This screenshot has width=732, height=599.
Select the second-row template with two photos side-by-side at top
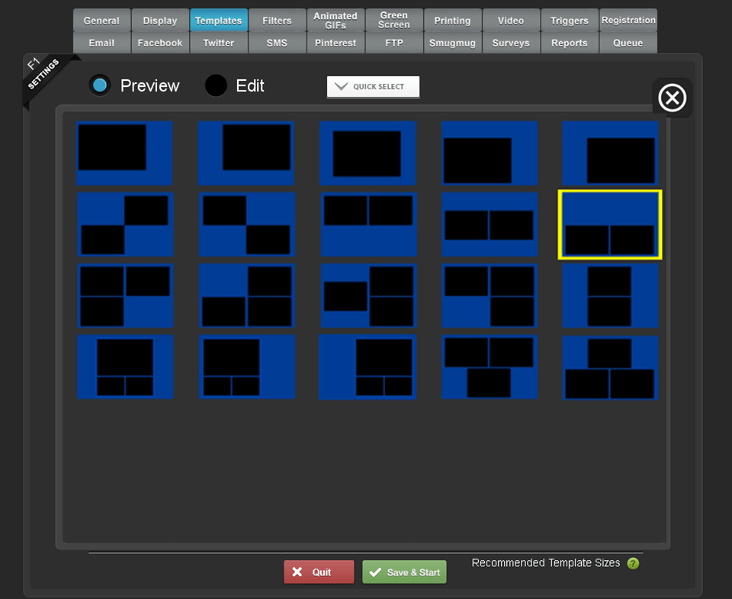pos(368,225)
